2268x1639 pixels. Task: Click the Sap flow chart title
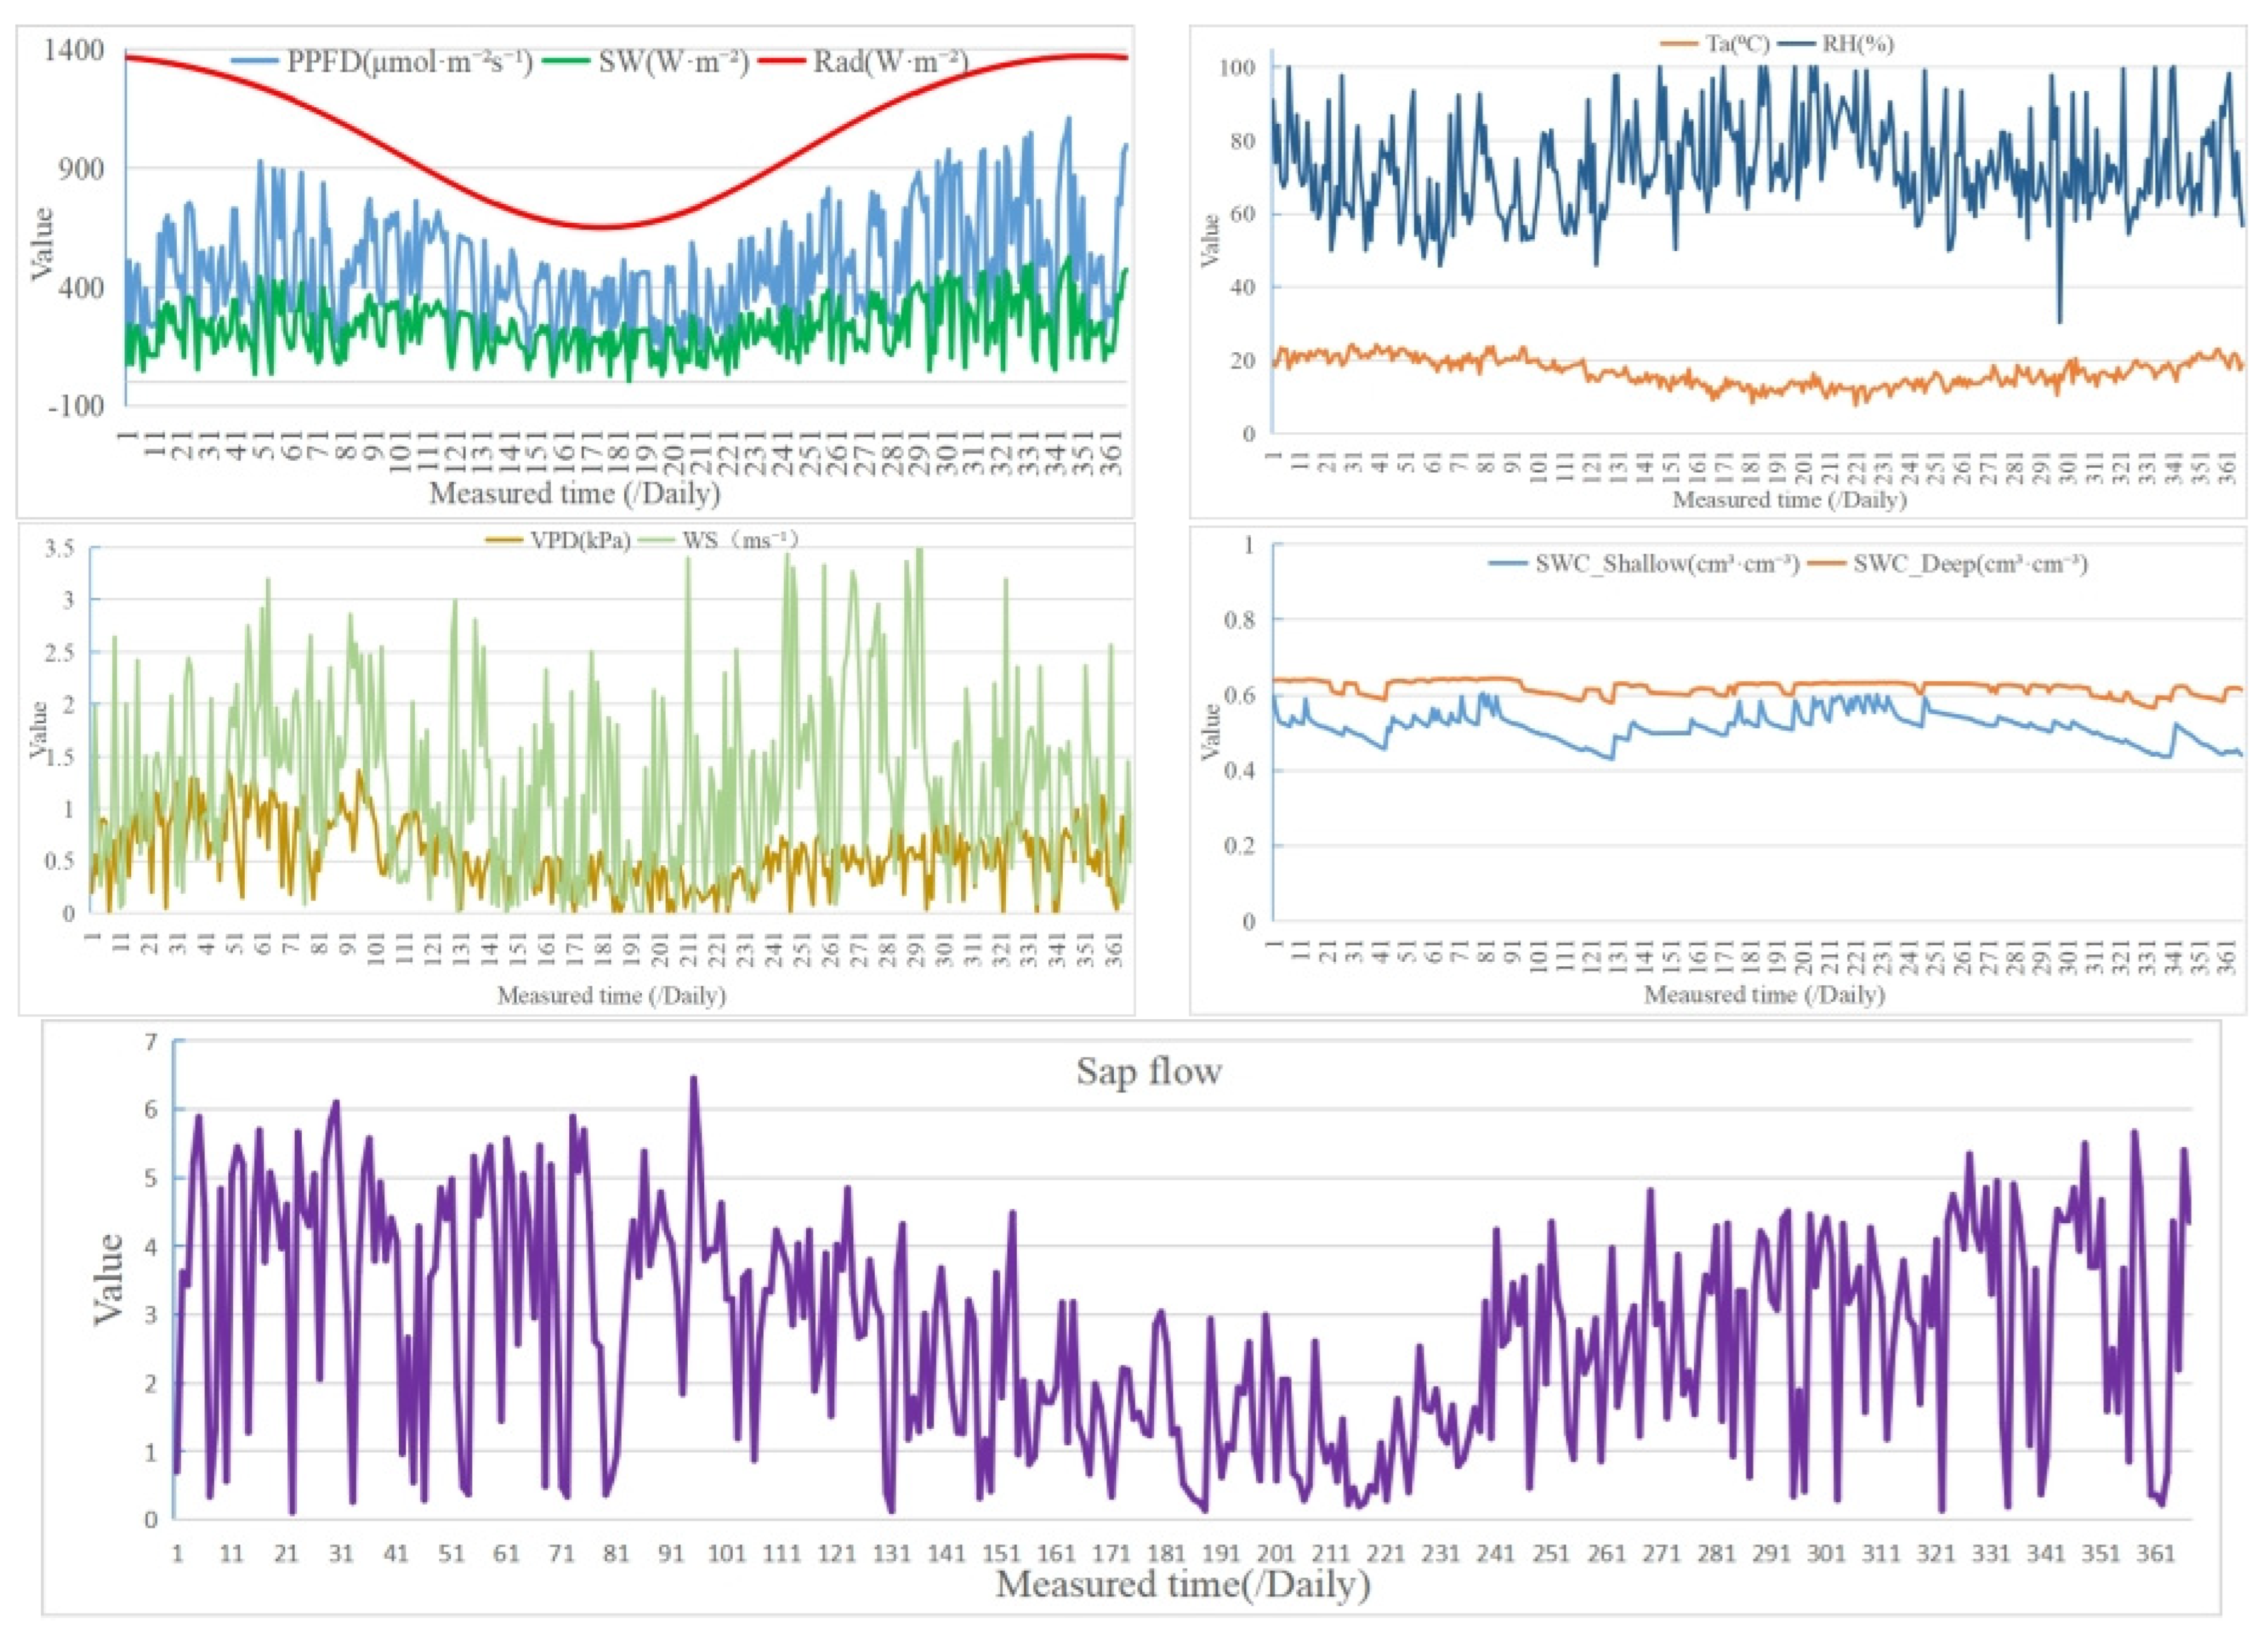point(1149,1072)
